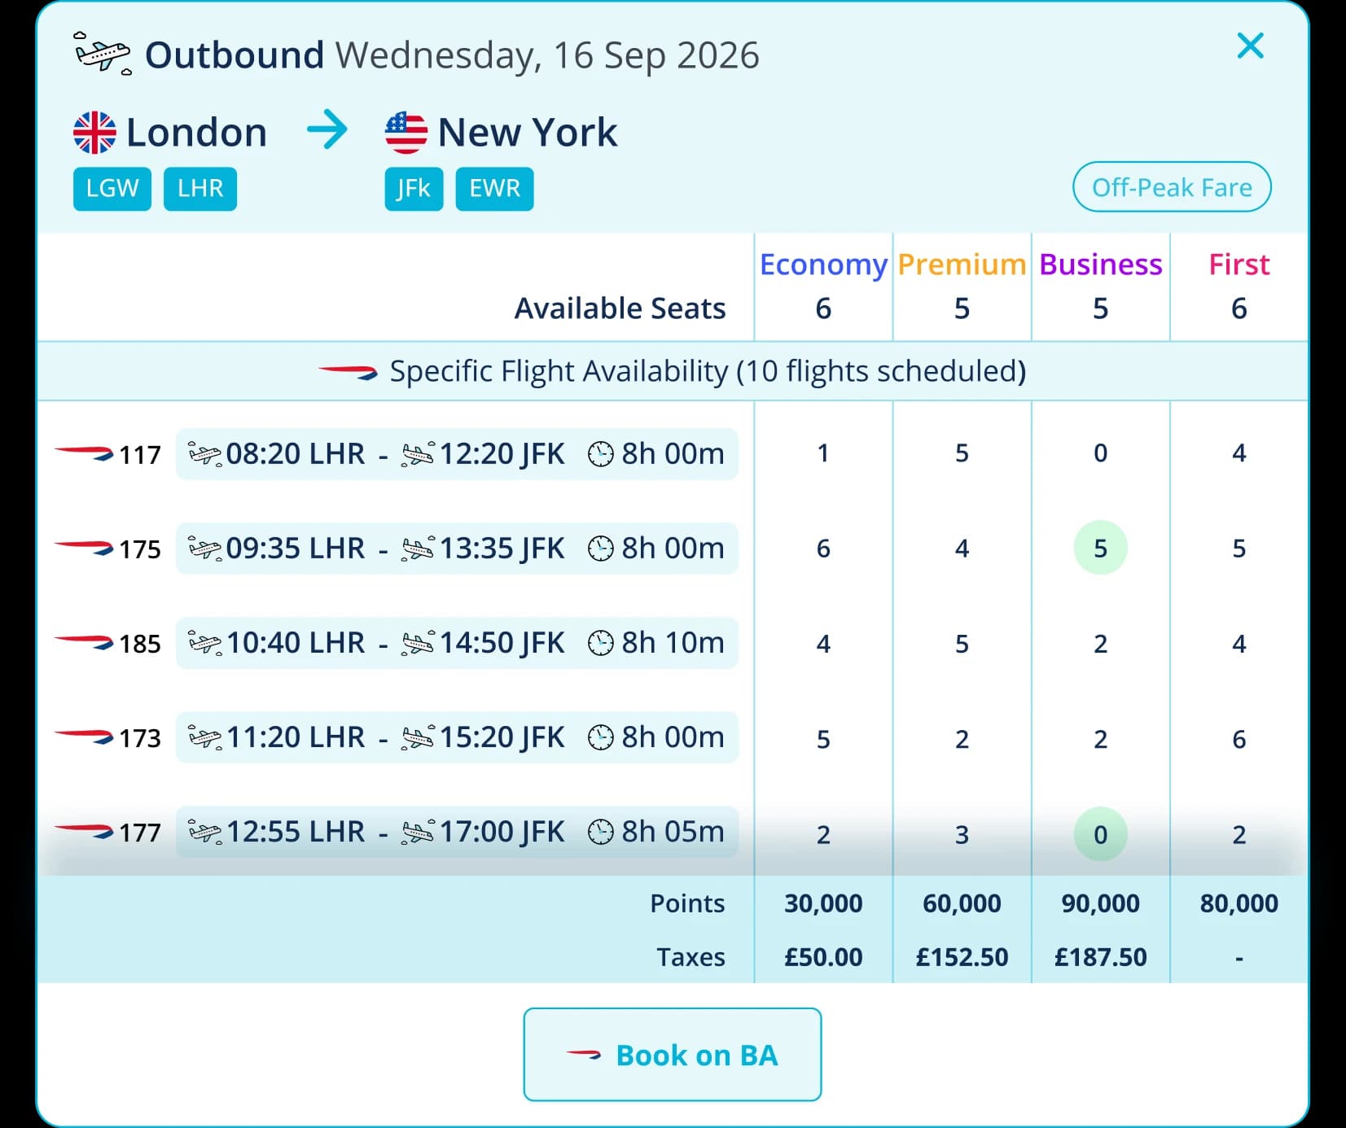Viewport: 1346px width, 1128px height.
Task: Select the EWR airport tag
Action: click(494, 189)
